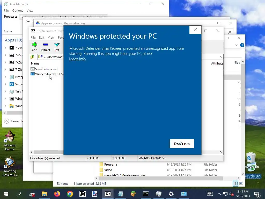Launch Google Chrome from the taskbar
265x199 pixels.
pyautogui.click(x=70, y=194)
